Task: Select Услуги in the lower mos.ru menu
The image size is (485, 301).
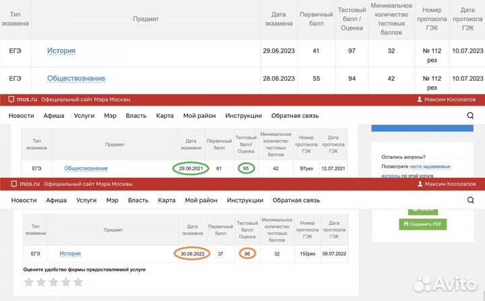Action: [x=86, y=200]
